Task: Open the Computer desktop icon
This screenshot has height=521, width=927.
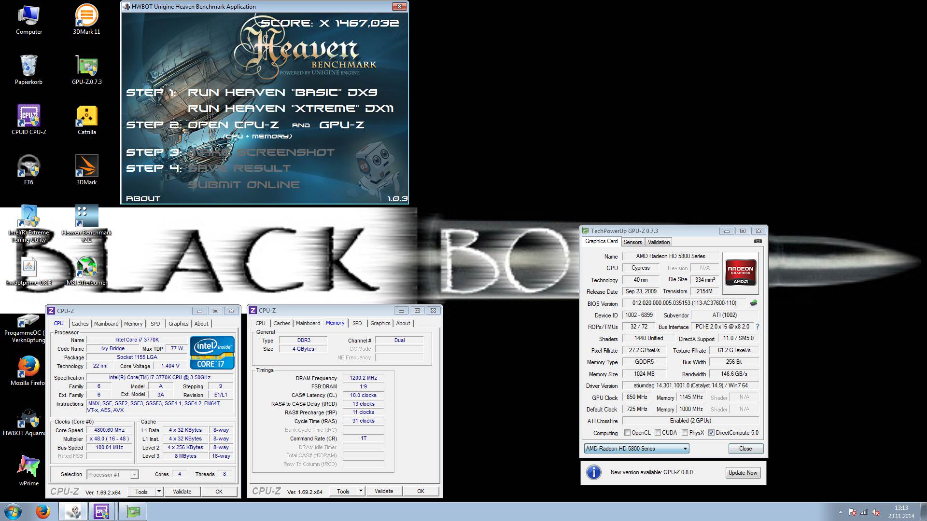Action: [29, 19]
